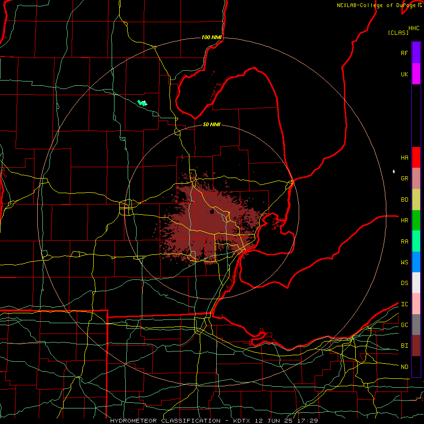Click the HA legend label
This screenshot has height=424, width=424.
pyautogui.click(x=404, y=158)
